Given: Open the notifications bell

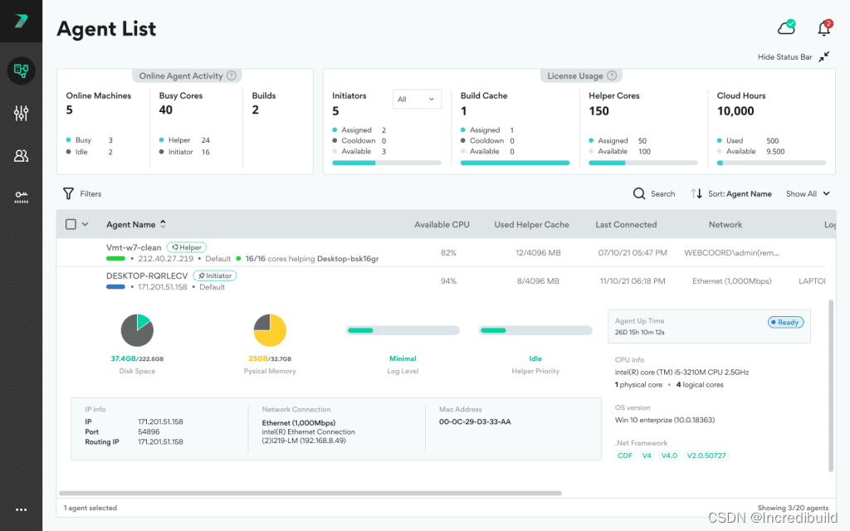Looking at the screenshot, I should coord(824,28).
